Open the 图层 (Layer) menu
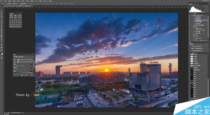Screen dimensions: 210x115 tap(19, 1)
